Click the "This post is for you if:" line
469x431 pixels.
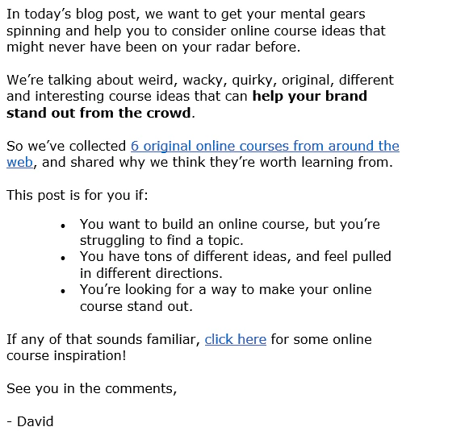pyautogui.click(x=77, y=195)
